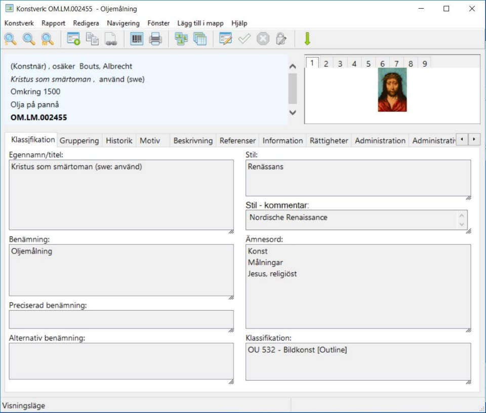Click the barcode icon in the toolbar
Viewport: 486px width, 413px height.
(137, 39)
